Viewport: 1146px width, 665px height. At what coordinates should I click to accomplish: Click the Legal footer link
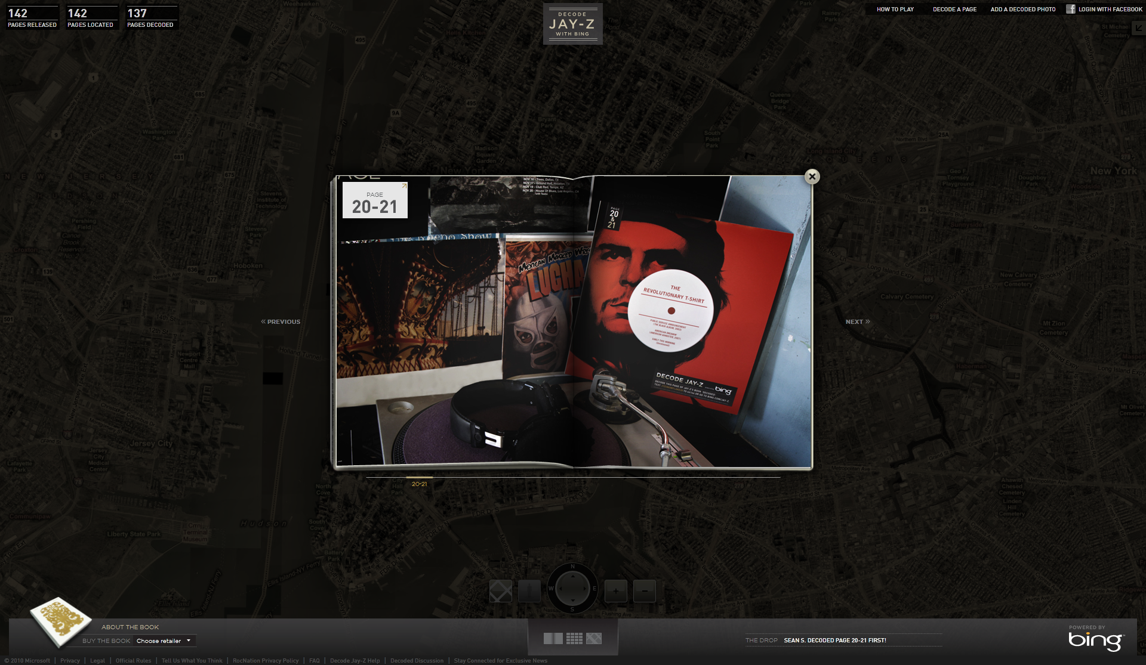pos(97,660)
